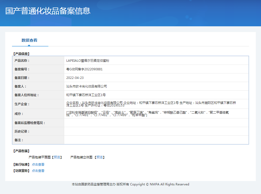The image size is (261, 194).
Task: Click the 备案日期 row label
Action: click(x=22, y=78)
